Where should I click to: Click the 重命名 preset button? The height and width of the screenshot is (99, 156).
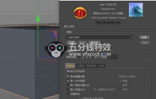[x=94, y=43]
